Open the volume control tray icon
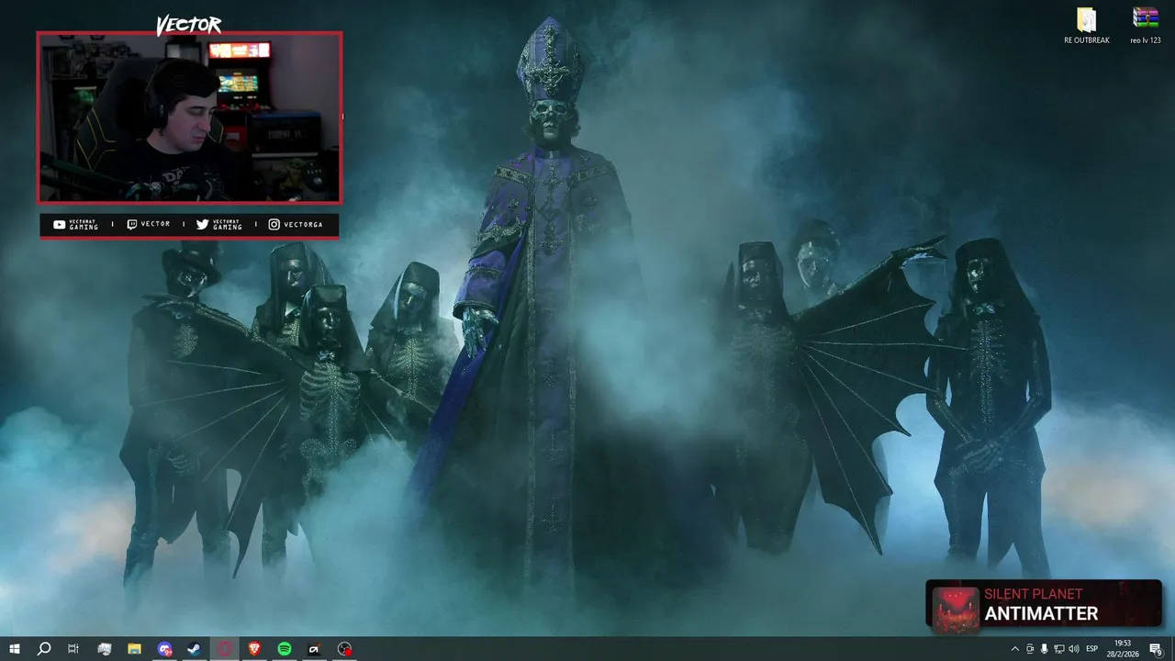The image size is (1175, 661). 1073,649
